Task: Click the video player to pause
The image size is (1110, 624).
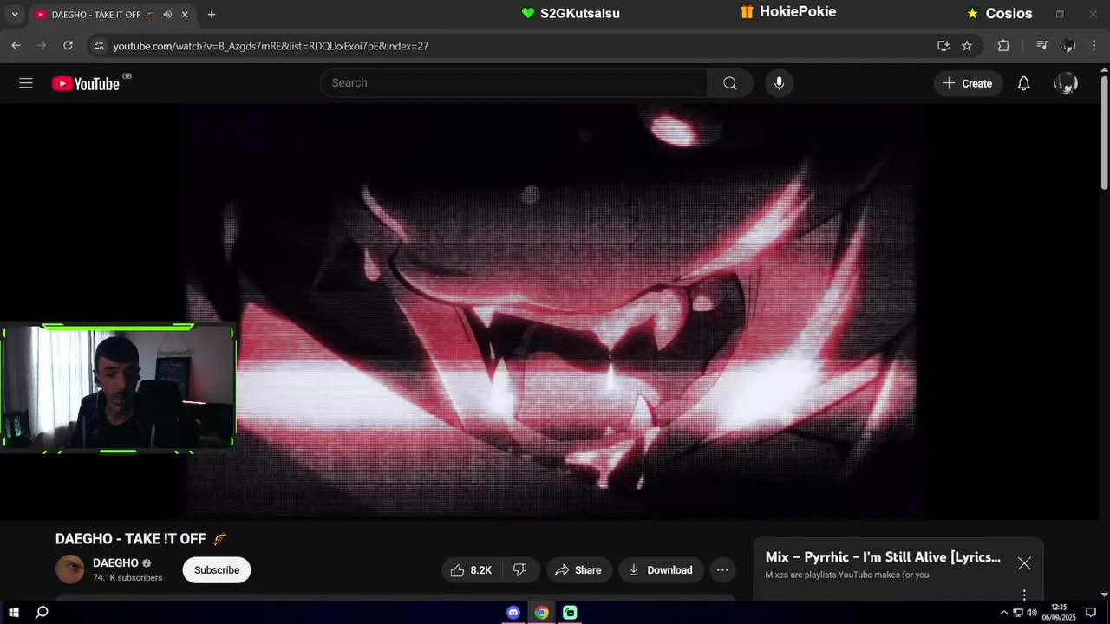Action: point(552,312)
